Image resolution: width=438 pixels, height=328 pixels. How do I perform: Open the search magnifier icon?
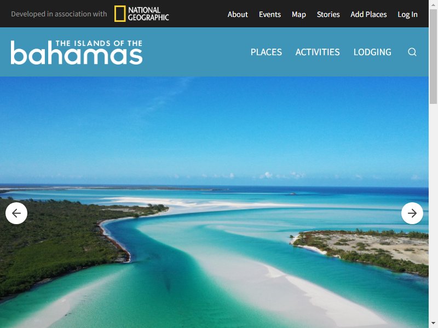[412, 52]
